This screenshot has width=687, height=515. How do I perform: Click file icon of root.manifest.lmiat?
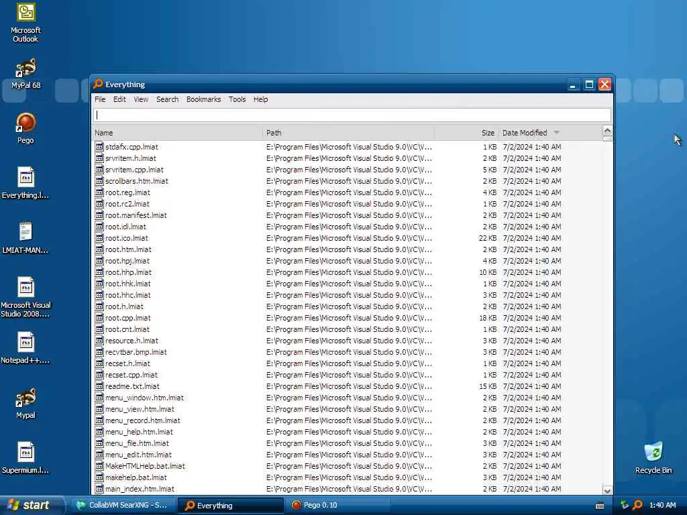(x=99, y=215)
